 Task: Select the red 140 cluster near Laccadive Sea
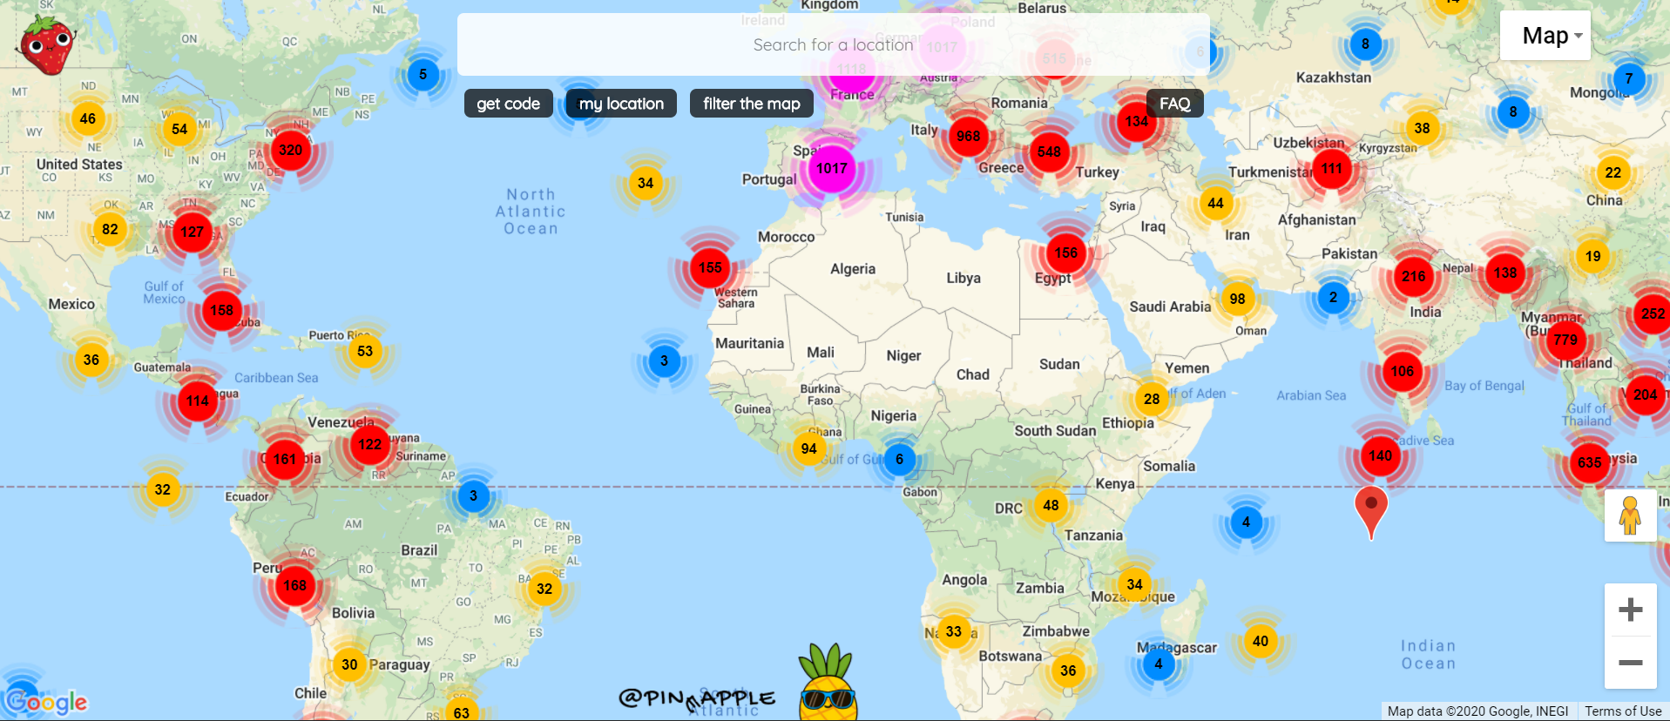click(1380, 455)
